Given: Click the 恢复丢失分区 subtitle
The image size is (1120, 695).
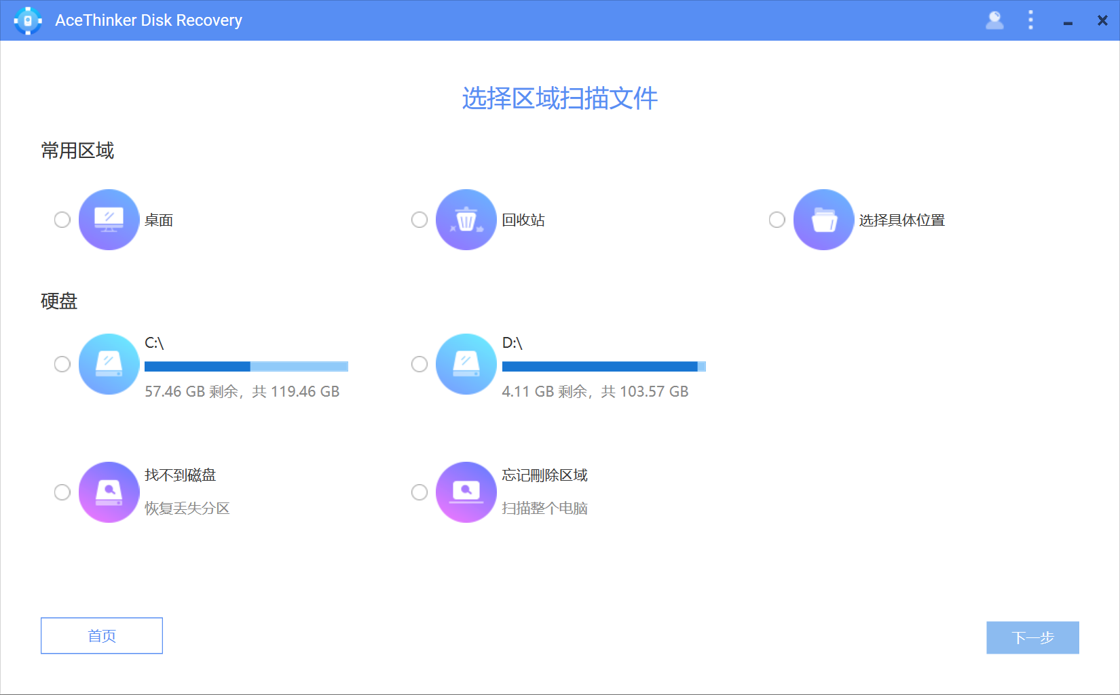Looking at the screenshot, I should 187,509.
